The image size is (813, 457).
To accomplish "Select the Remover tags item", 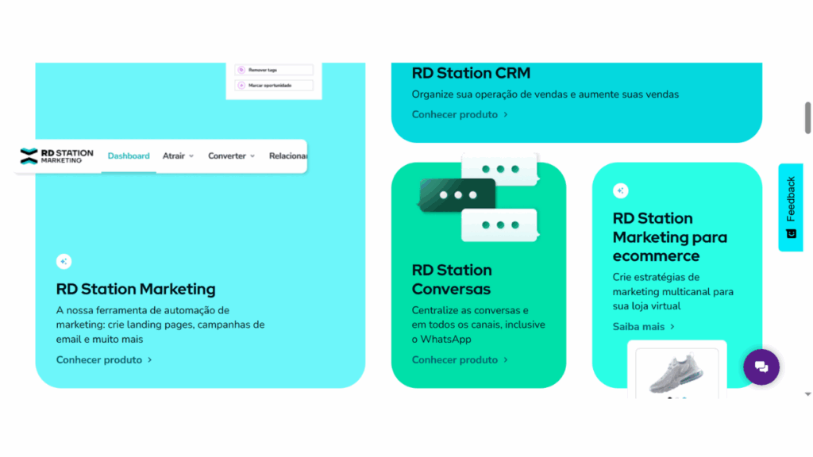I will coord(274,70).
